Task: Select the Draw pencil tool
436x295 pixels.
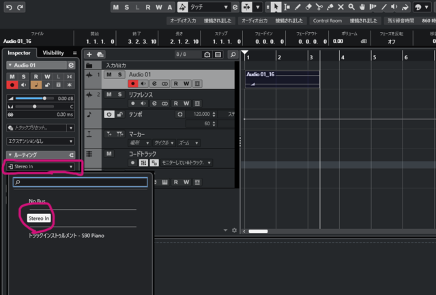Action: point(297,7)
